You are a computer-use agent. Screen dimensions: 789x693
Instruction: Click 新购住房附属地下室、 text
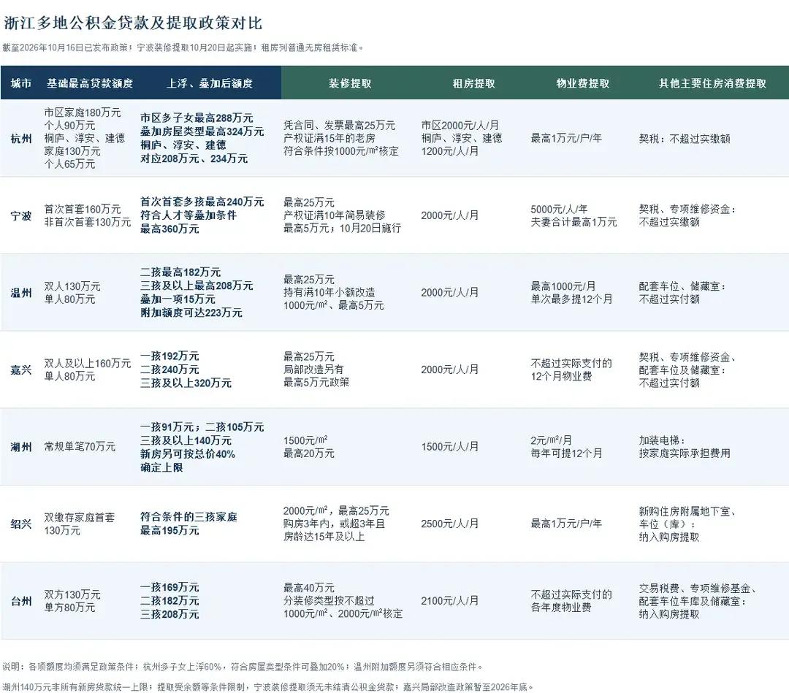point(687,511)
